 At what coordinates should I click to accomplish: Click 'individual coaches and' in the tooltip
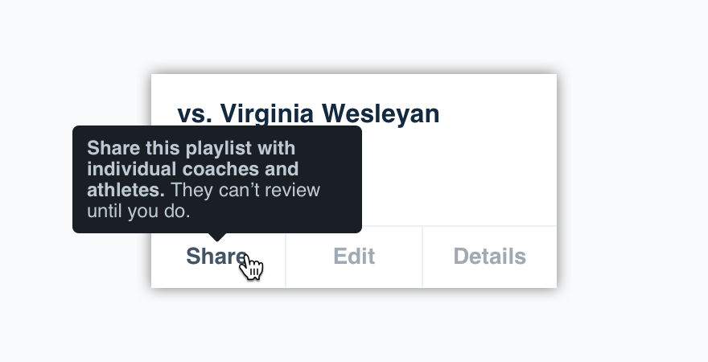[x=193, y=169]
